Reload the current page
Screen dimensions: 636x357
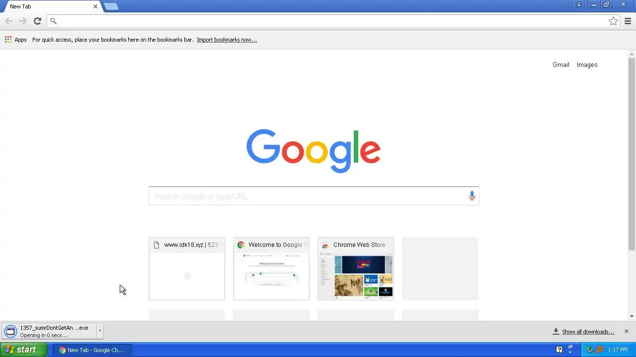(37, 21)
